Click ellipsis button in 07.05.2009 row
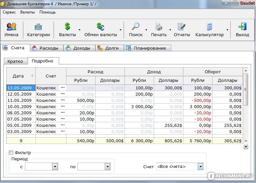Screen dimensions: 256x183 pos(63,119)
